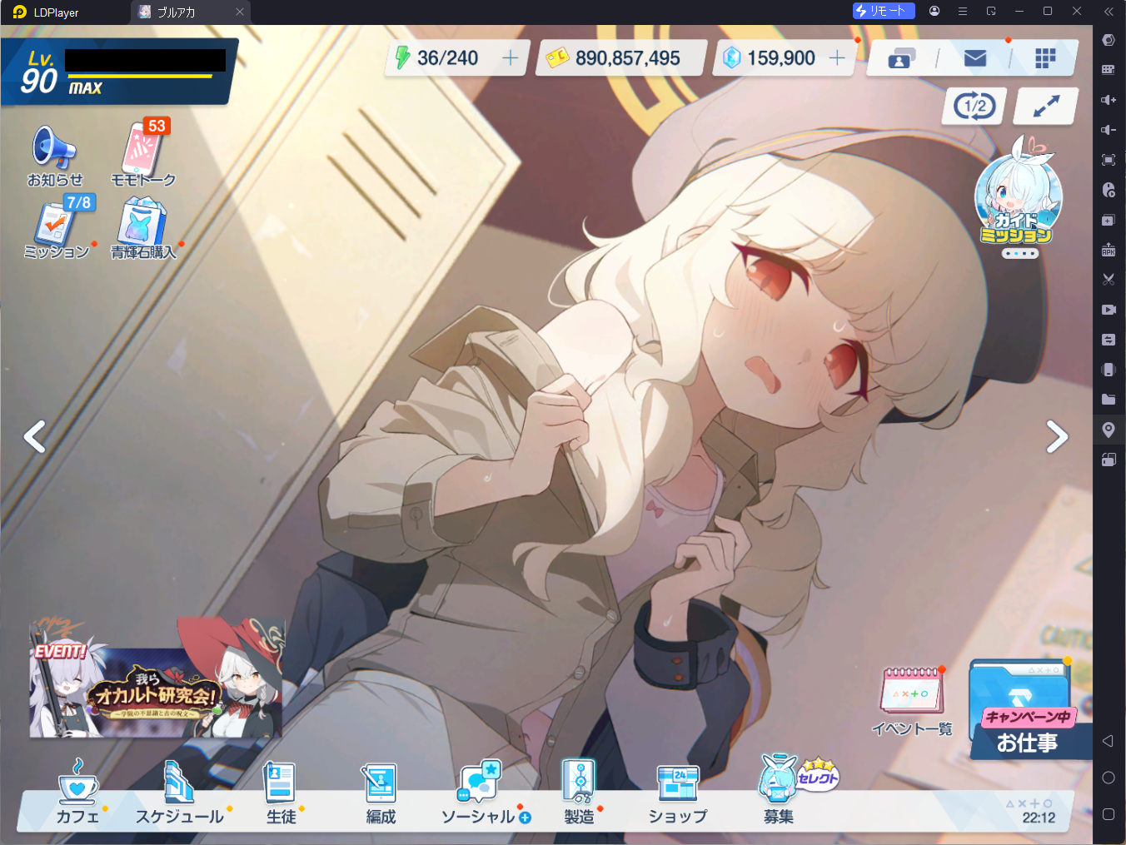Enter LDPlayer fullscreen mode

point(1109,160)
